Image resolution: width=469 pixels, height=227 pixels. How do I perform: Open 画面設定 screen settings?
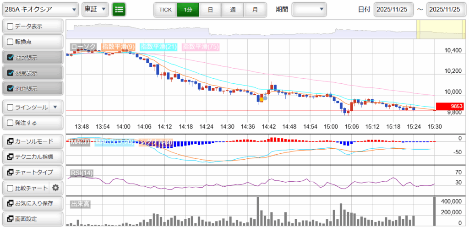tap(32, 219)
